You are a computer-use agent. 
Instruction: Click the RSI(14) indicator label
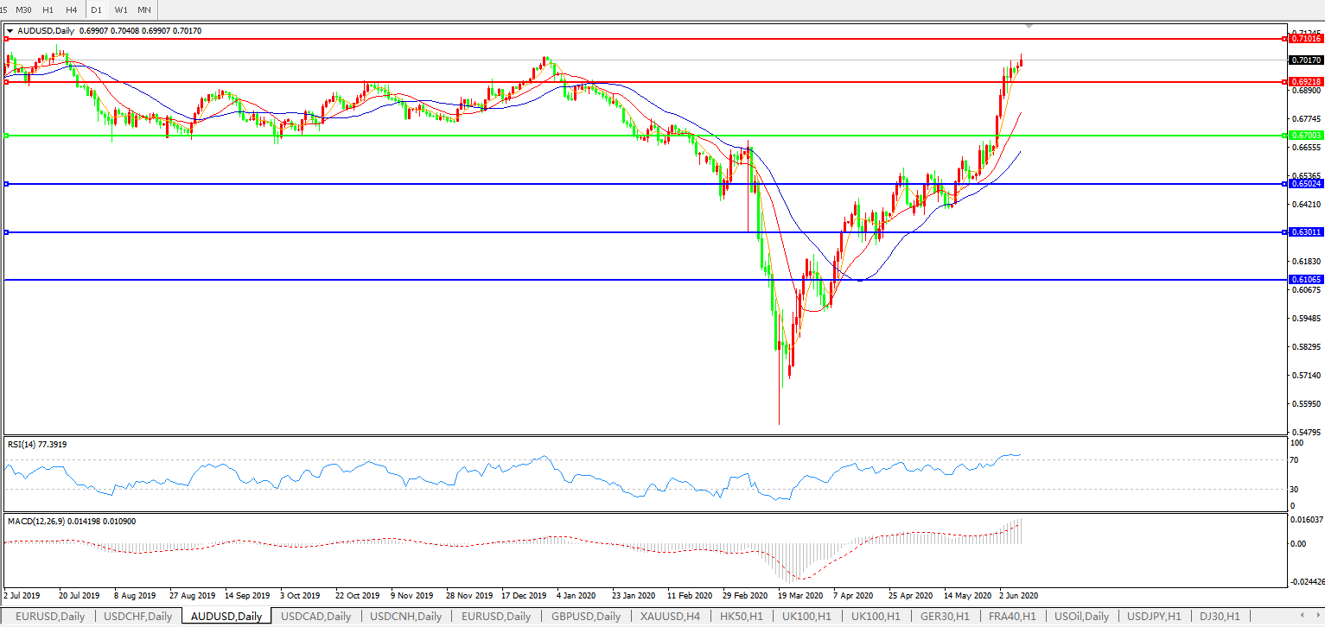37,444
